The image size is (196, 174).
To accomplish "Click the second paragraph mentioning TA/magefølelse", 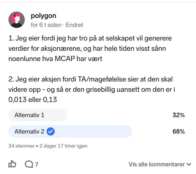I will [x=92, y=89].
